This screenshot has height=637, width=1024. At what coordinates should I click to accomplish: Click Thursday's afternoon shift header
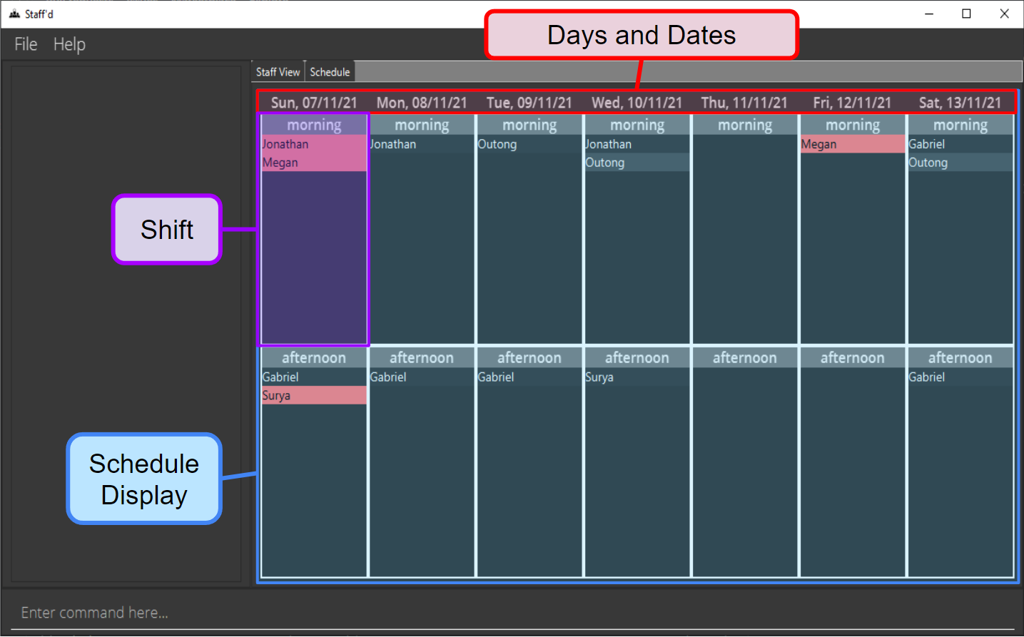point(745,357)
